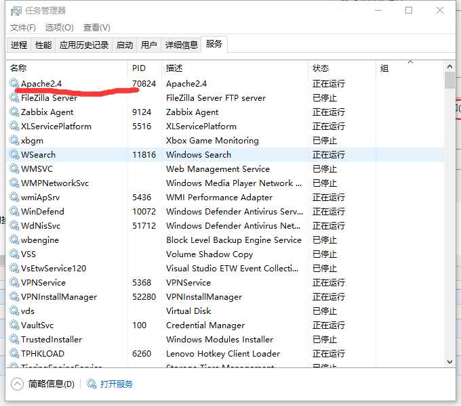This screenshot has height=406, width=461.
Task: Click the 简略信息(D) label
Action: pyautogui.click(x=51, y=384)
